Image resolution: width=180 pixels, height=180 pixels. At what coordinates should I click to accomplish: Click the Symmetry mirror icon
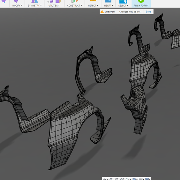coord(35,1)
